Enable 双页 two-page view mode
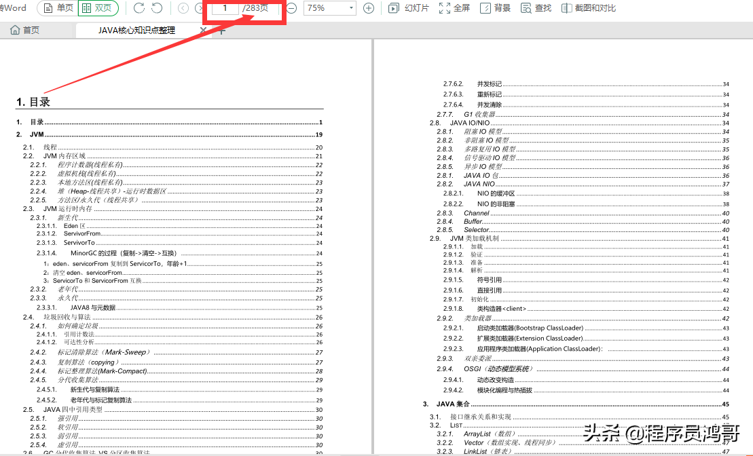This screenshot has height=456, width=753. 99,8
